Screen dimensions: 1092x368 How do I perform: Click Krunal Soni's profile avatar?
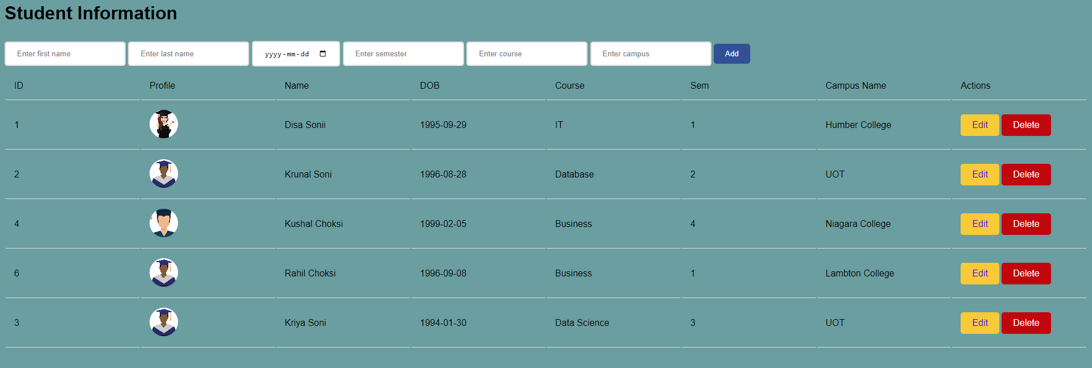click(x=164, y=173)
